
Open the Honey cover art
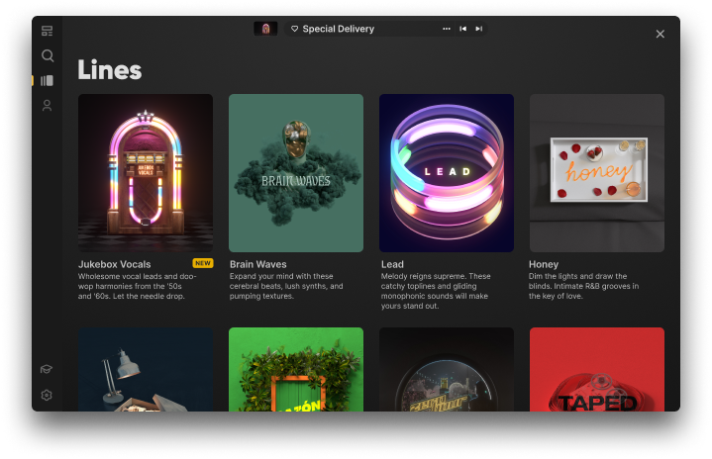pos(597,173)
